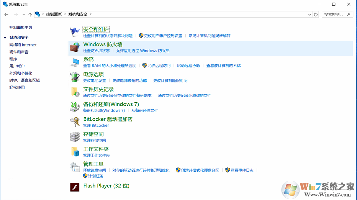Select 用户帐户 in sidebar
Image resolution: width=357 pixels, height=200 pixels.
[x=17, y=66]
